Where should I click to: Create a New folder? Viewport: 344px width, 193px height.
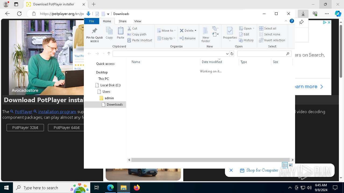[206, 35]
